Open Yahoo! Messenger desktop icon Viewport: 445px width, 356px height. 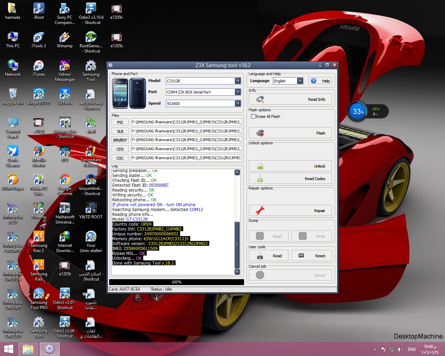[65, 71]
